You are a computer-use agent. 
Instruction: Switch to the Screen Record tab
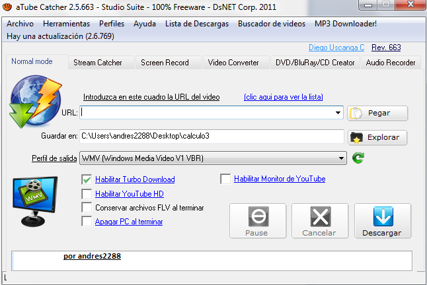click(169, 63)
